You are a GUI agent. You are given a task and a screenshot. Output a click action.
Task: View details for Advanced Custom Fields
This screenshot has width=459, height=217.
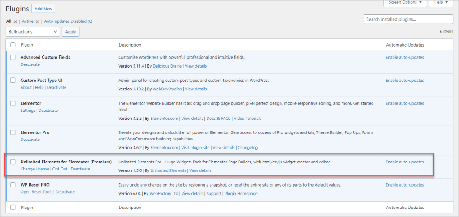(196, 66)
